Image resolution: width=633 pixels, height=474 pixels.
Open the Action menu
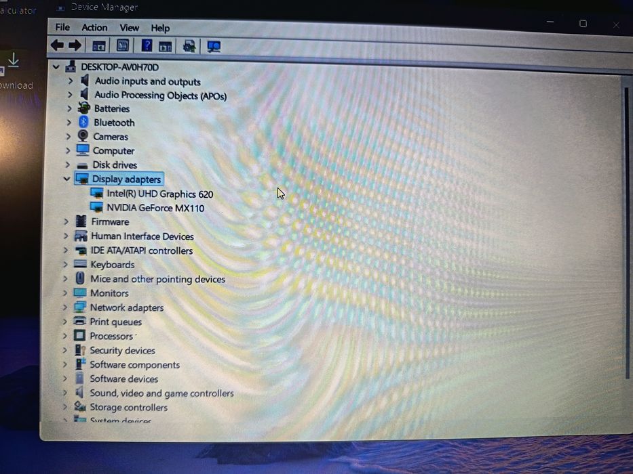(94, 27)
